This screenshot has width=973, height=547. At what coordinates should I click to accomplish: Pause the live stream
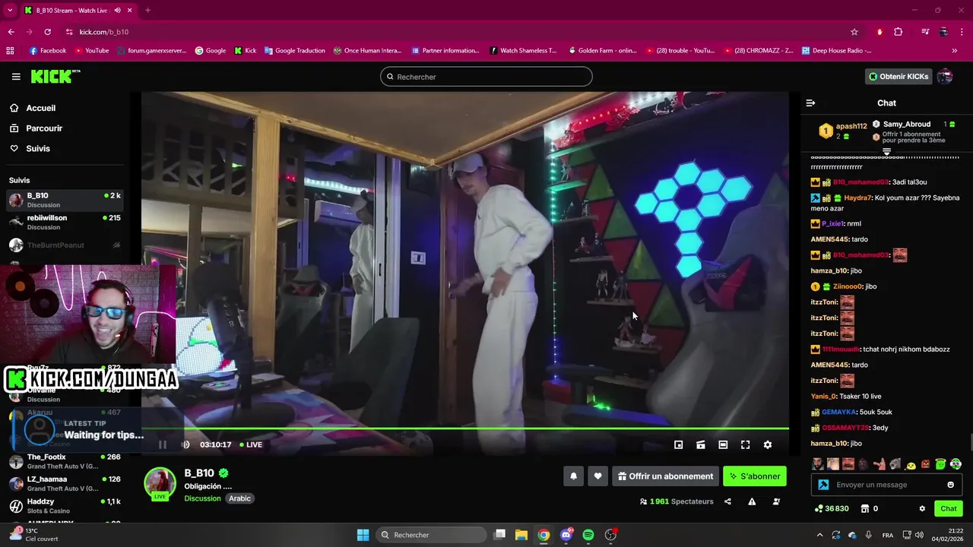(162, 444)
